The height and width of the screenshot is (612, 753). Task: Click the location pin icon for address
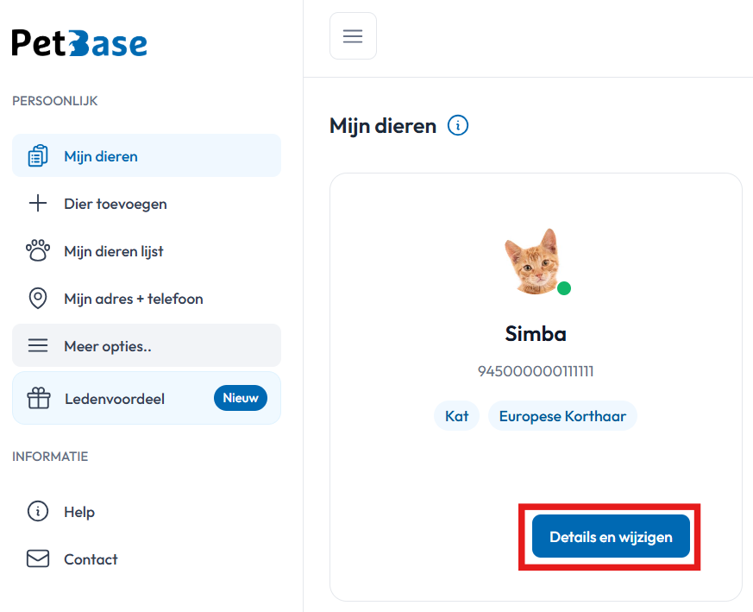pos(38,298)
